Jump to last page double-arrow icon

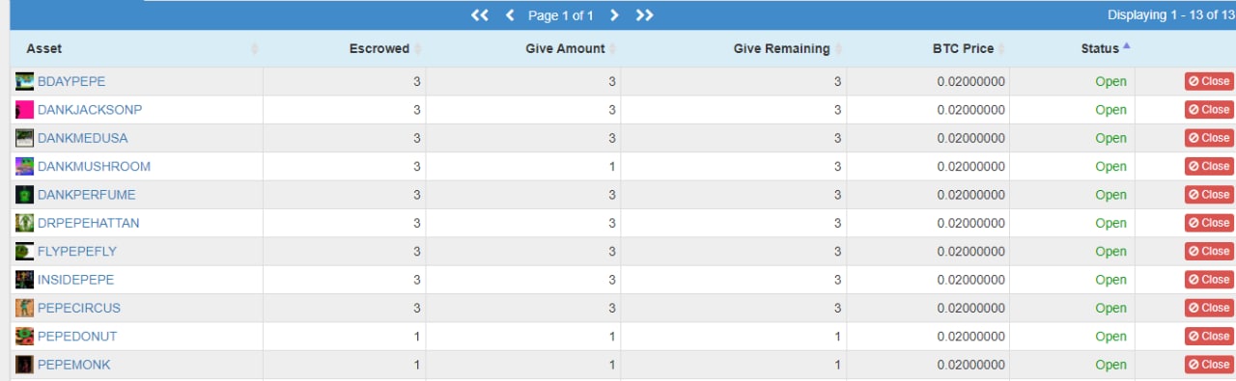(x=645, y=15)
